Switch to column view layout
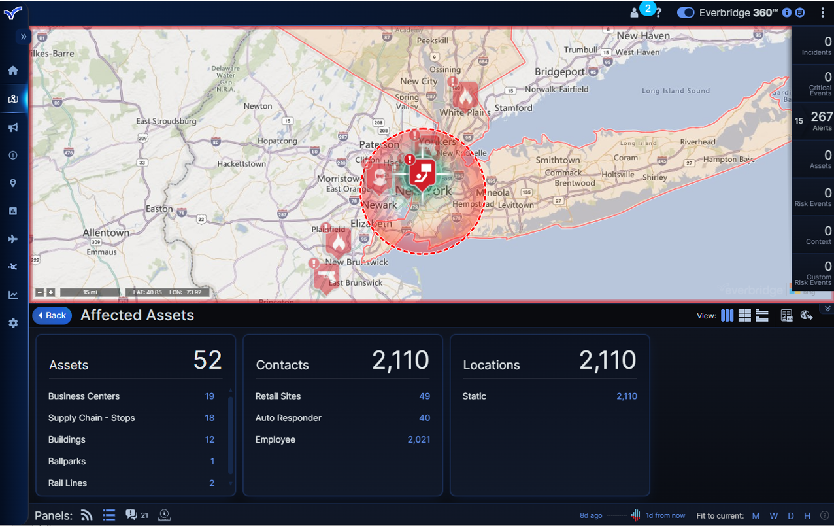This screenshot has width=834, height=527. click(727, 316)
